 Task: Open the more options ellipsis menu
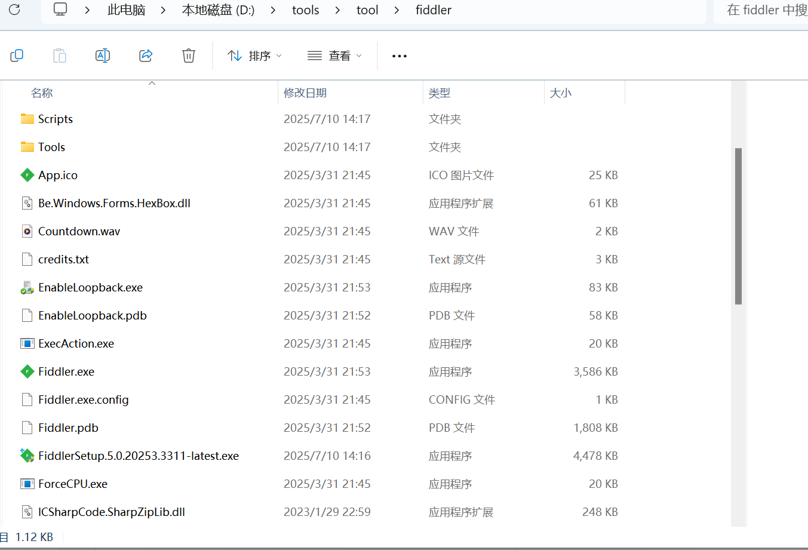click(400, 56)
